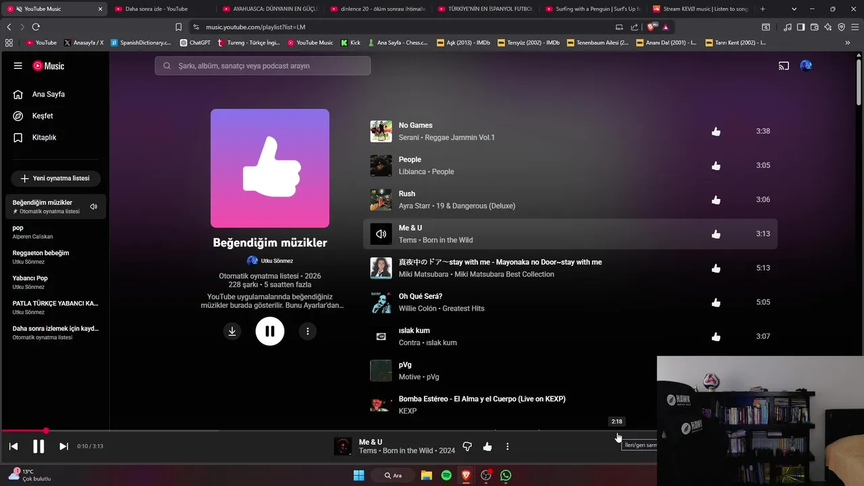Select Beğendiğim müzikler playlist in sidebar

[x=55, y=207]
